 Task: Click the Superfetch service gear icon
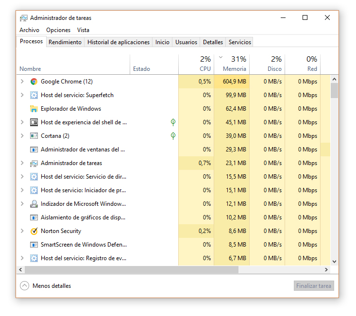click(x=34, y=95)
